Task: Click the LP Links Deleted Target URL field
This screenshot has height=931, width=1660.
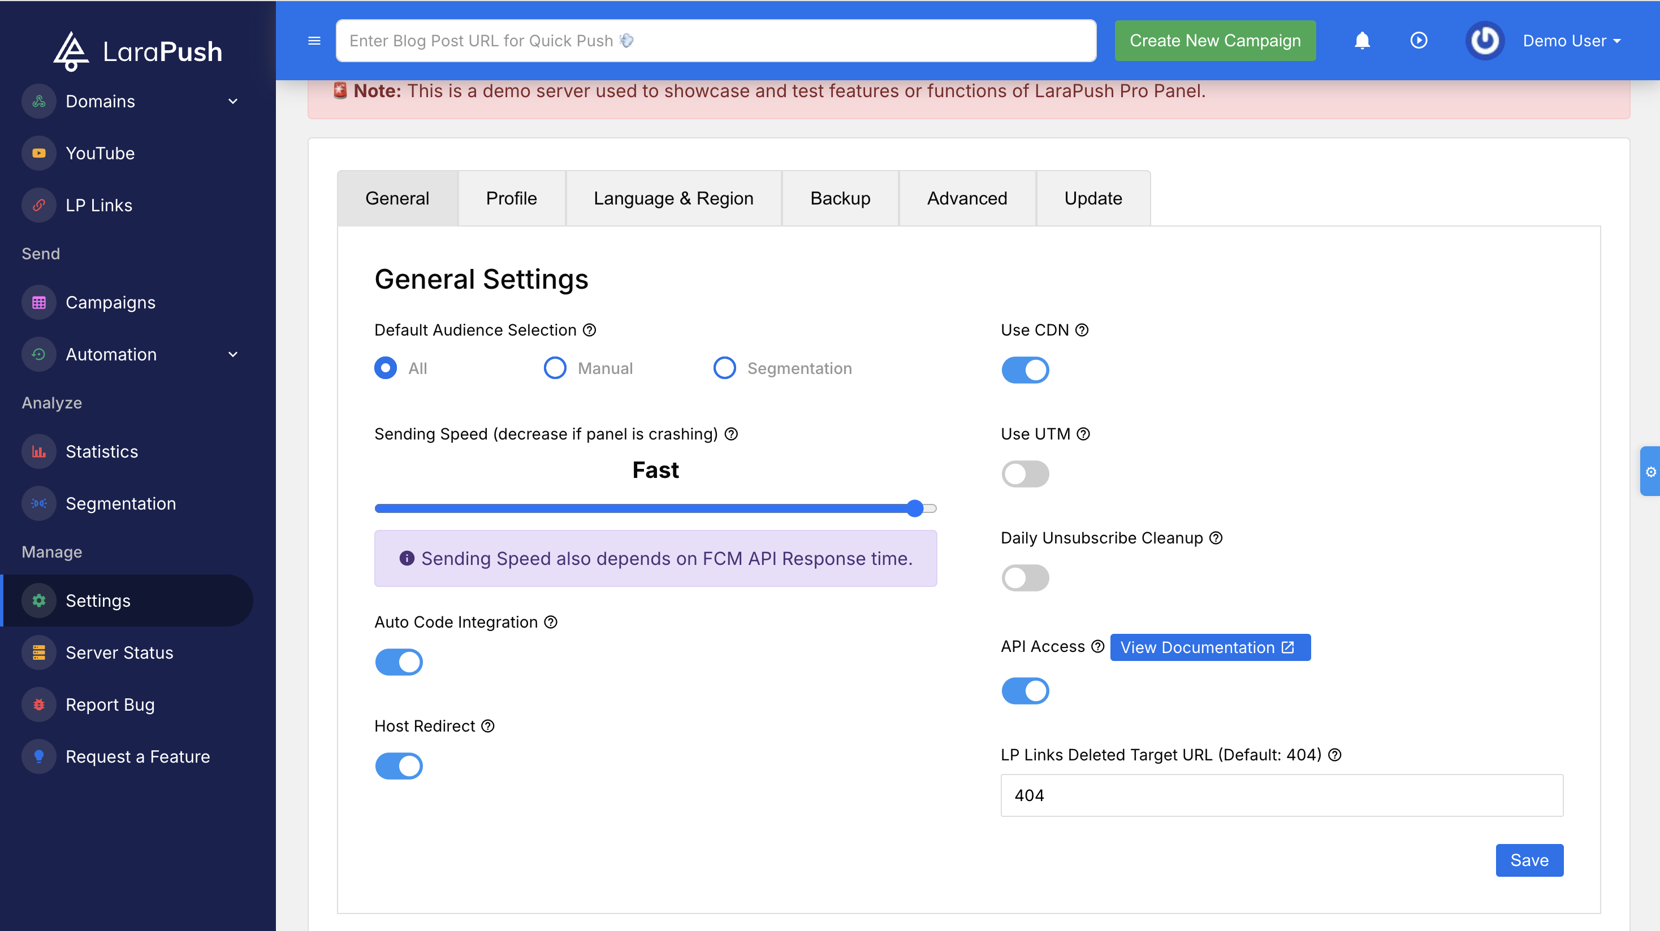Action: (1282, 796)
